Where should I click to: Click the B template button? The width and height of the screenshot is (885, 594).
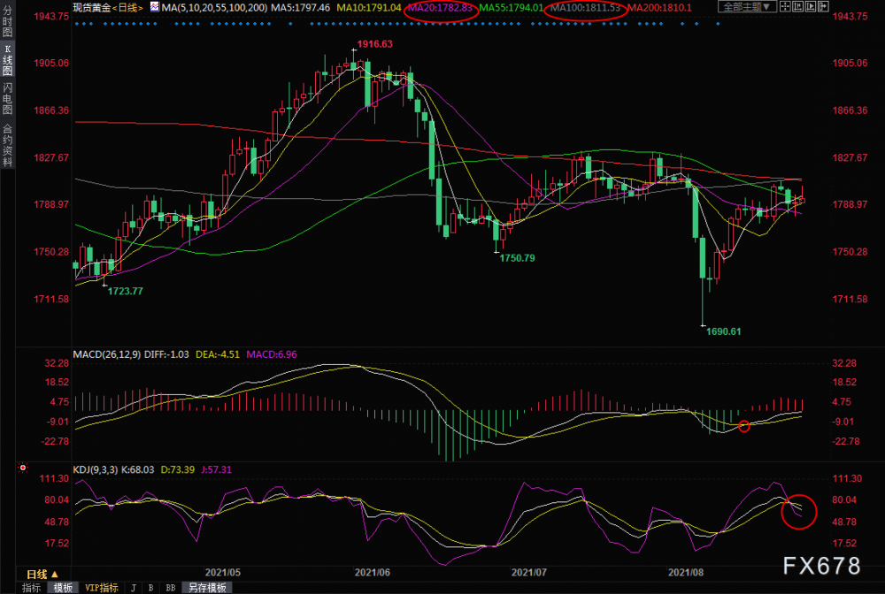pyautogui.click(x=150, y=588)
